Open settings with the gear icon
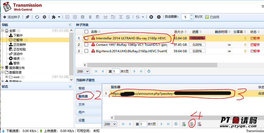The image size is (264, 133). click(44, 17)
